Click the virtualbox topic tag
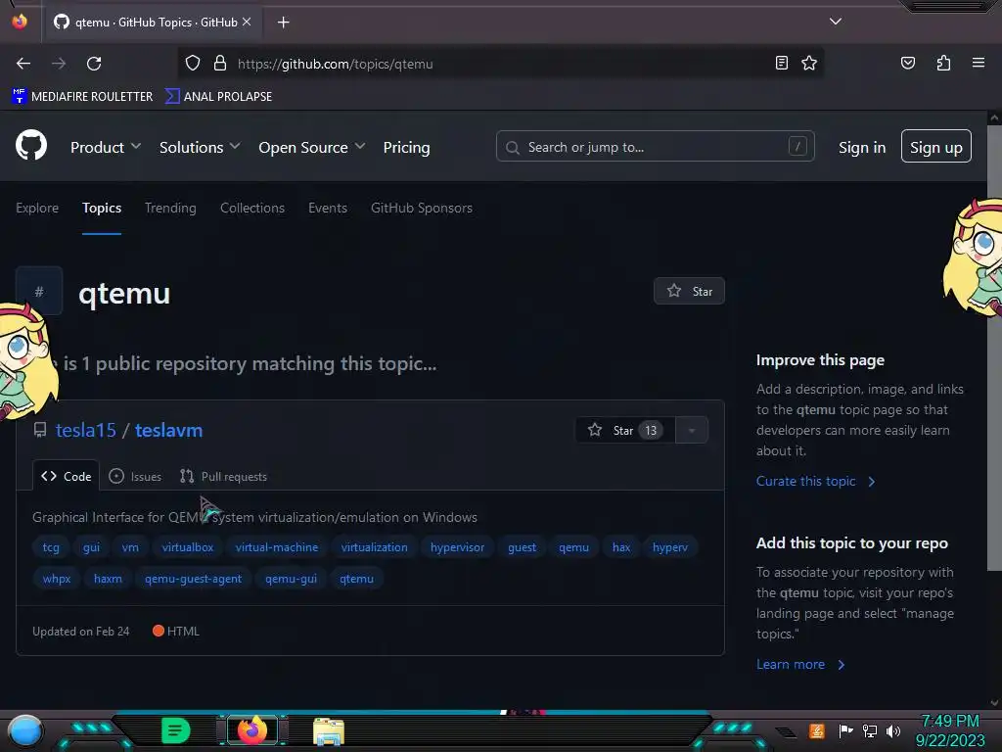Screen dimensions: 1002x752 [188, 547]
